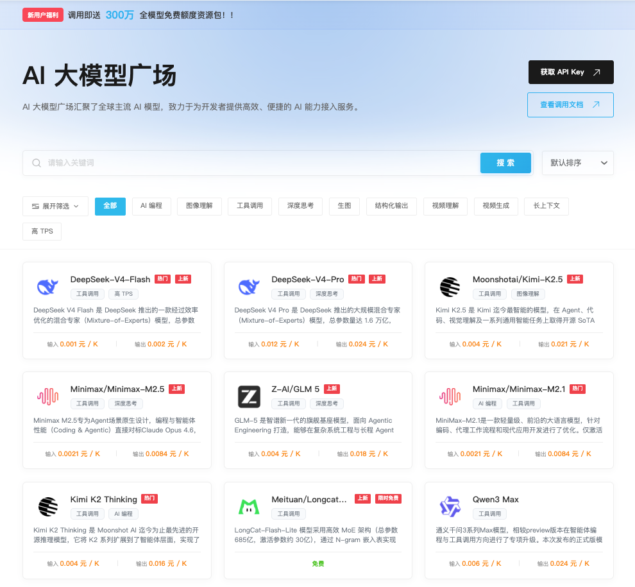Switch to the 生图 filter

point(344,206)
